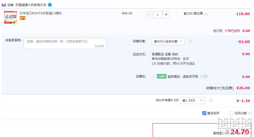Click the -92.00 shop discount amount
The height and width of the screenshot is (137, 254).
[x=243, y=42]
